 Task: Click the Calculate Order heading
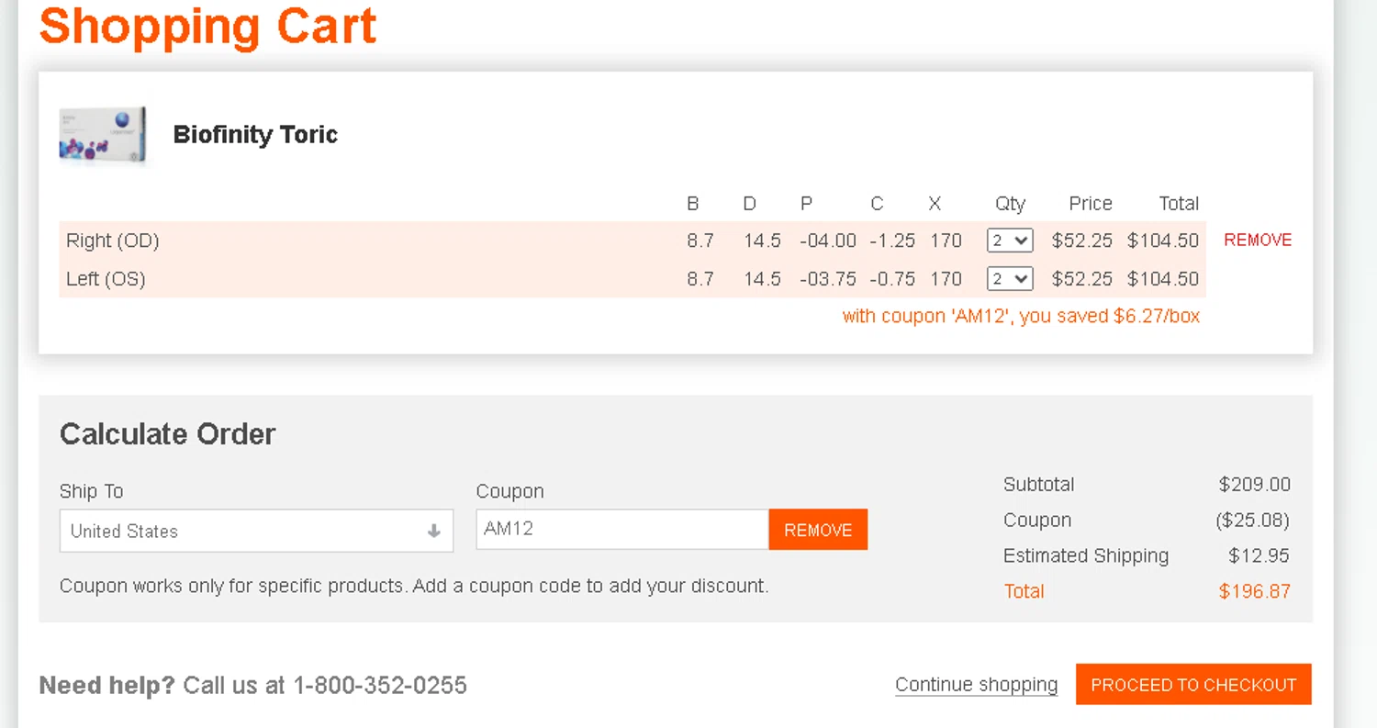tap(167, 434)
